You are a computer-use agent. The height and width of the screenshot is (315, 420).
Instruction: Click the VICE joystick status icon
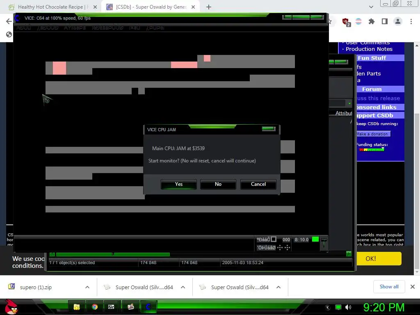(284, 247)
